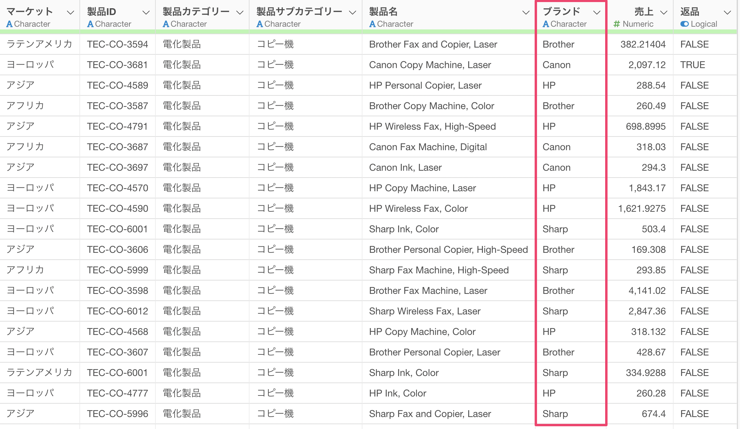Screen dimensions: 740x429
Task: Open the 売上 column dropdown arrow
Action: click(664, 13)
